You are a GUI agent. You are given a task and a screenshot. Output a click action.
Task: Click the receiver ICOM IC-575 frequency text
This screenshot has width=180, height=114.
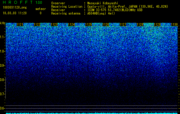pos(115,10)
